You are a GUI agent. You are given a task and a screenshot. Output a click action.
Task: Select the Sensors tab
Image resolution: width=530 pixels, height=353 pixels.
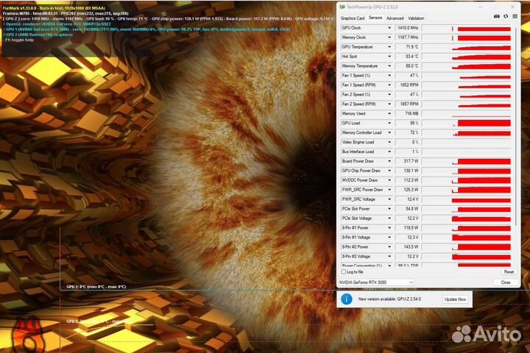pyautogui.click(x=375, y=18)
